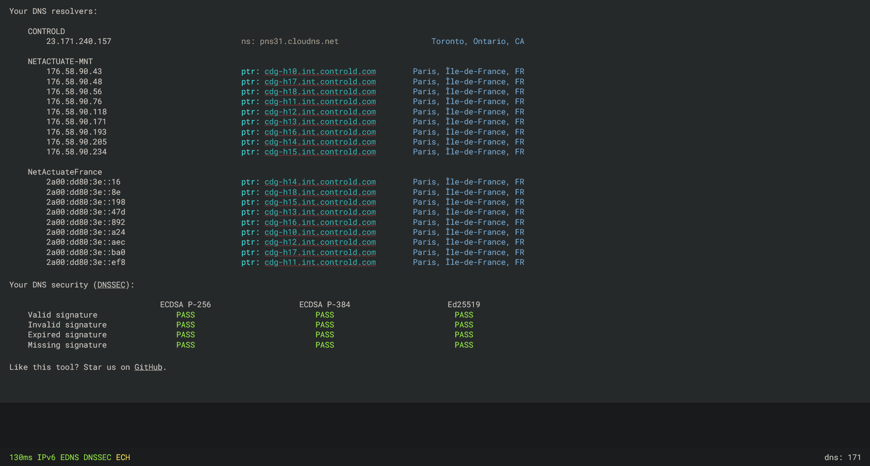Image resolution: width=870 pixels, height=466 pixels.
Task: Click PASS for Valid signature under ECDSA P-256
Action: [186, 315]
